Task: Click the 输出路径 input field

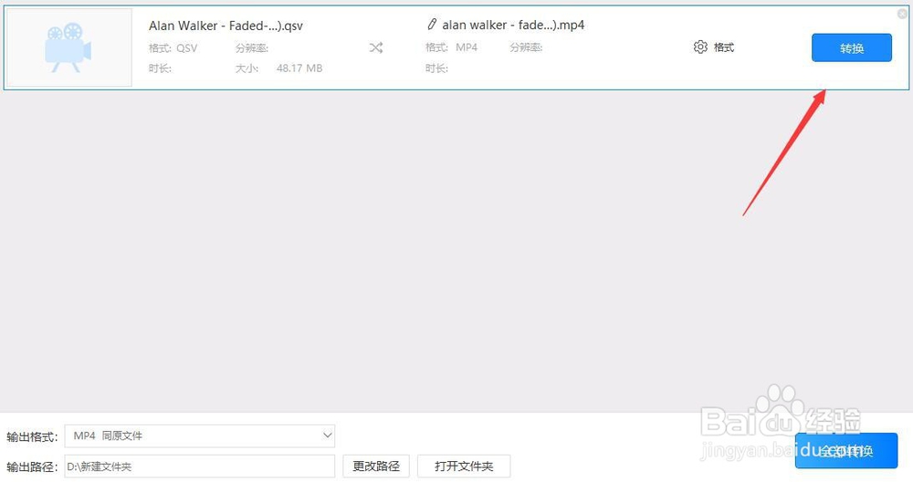Action: point(200,466)
